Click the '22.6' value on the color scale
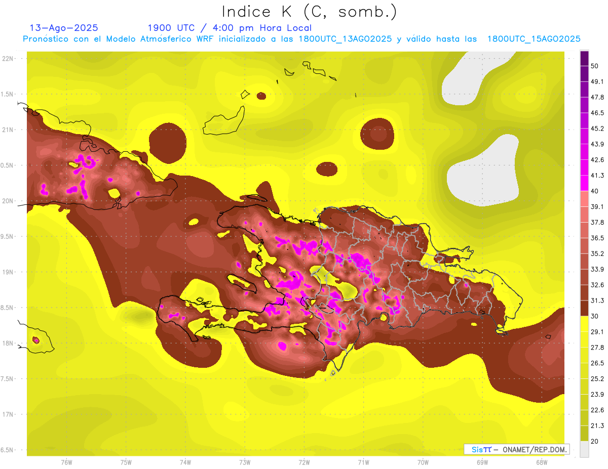Viewport: 608px width, 469px height. pyautogui.click(x=597, y=410)
